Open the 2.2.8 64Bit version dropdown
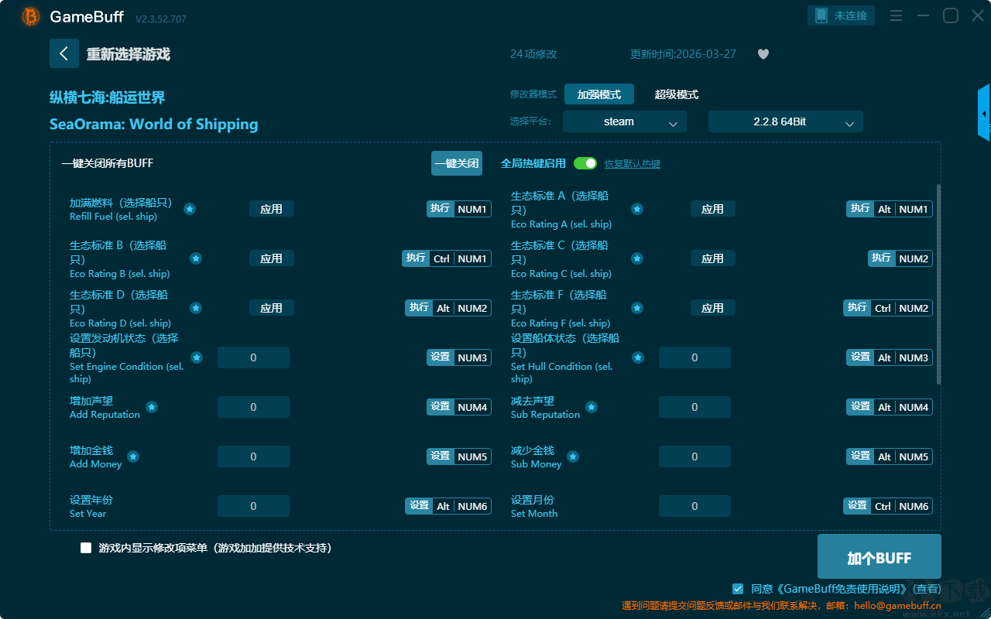Image resolution: width=991 pixels, height=619 pixels. coord(786,121)
